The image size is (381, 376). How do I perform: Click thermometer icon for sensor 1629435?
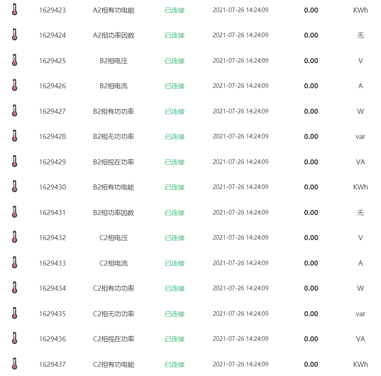point(15,314)
